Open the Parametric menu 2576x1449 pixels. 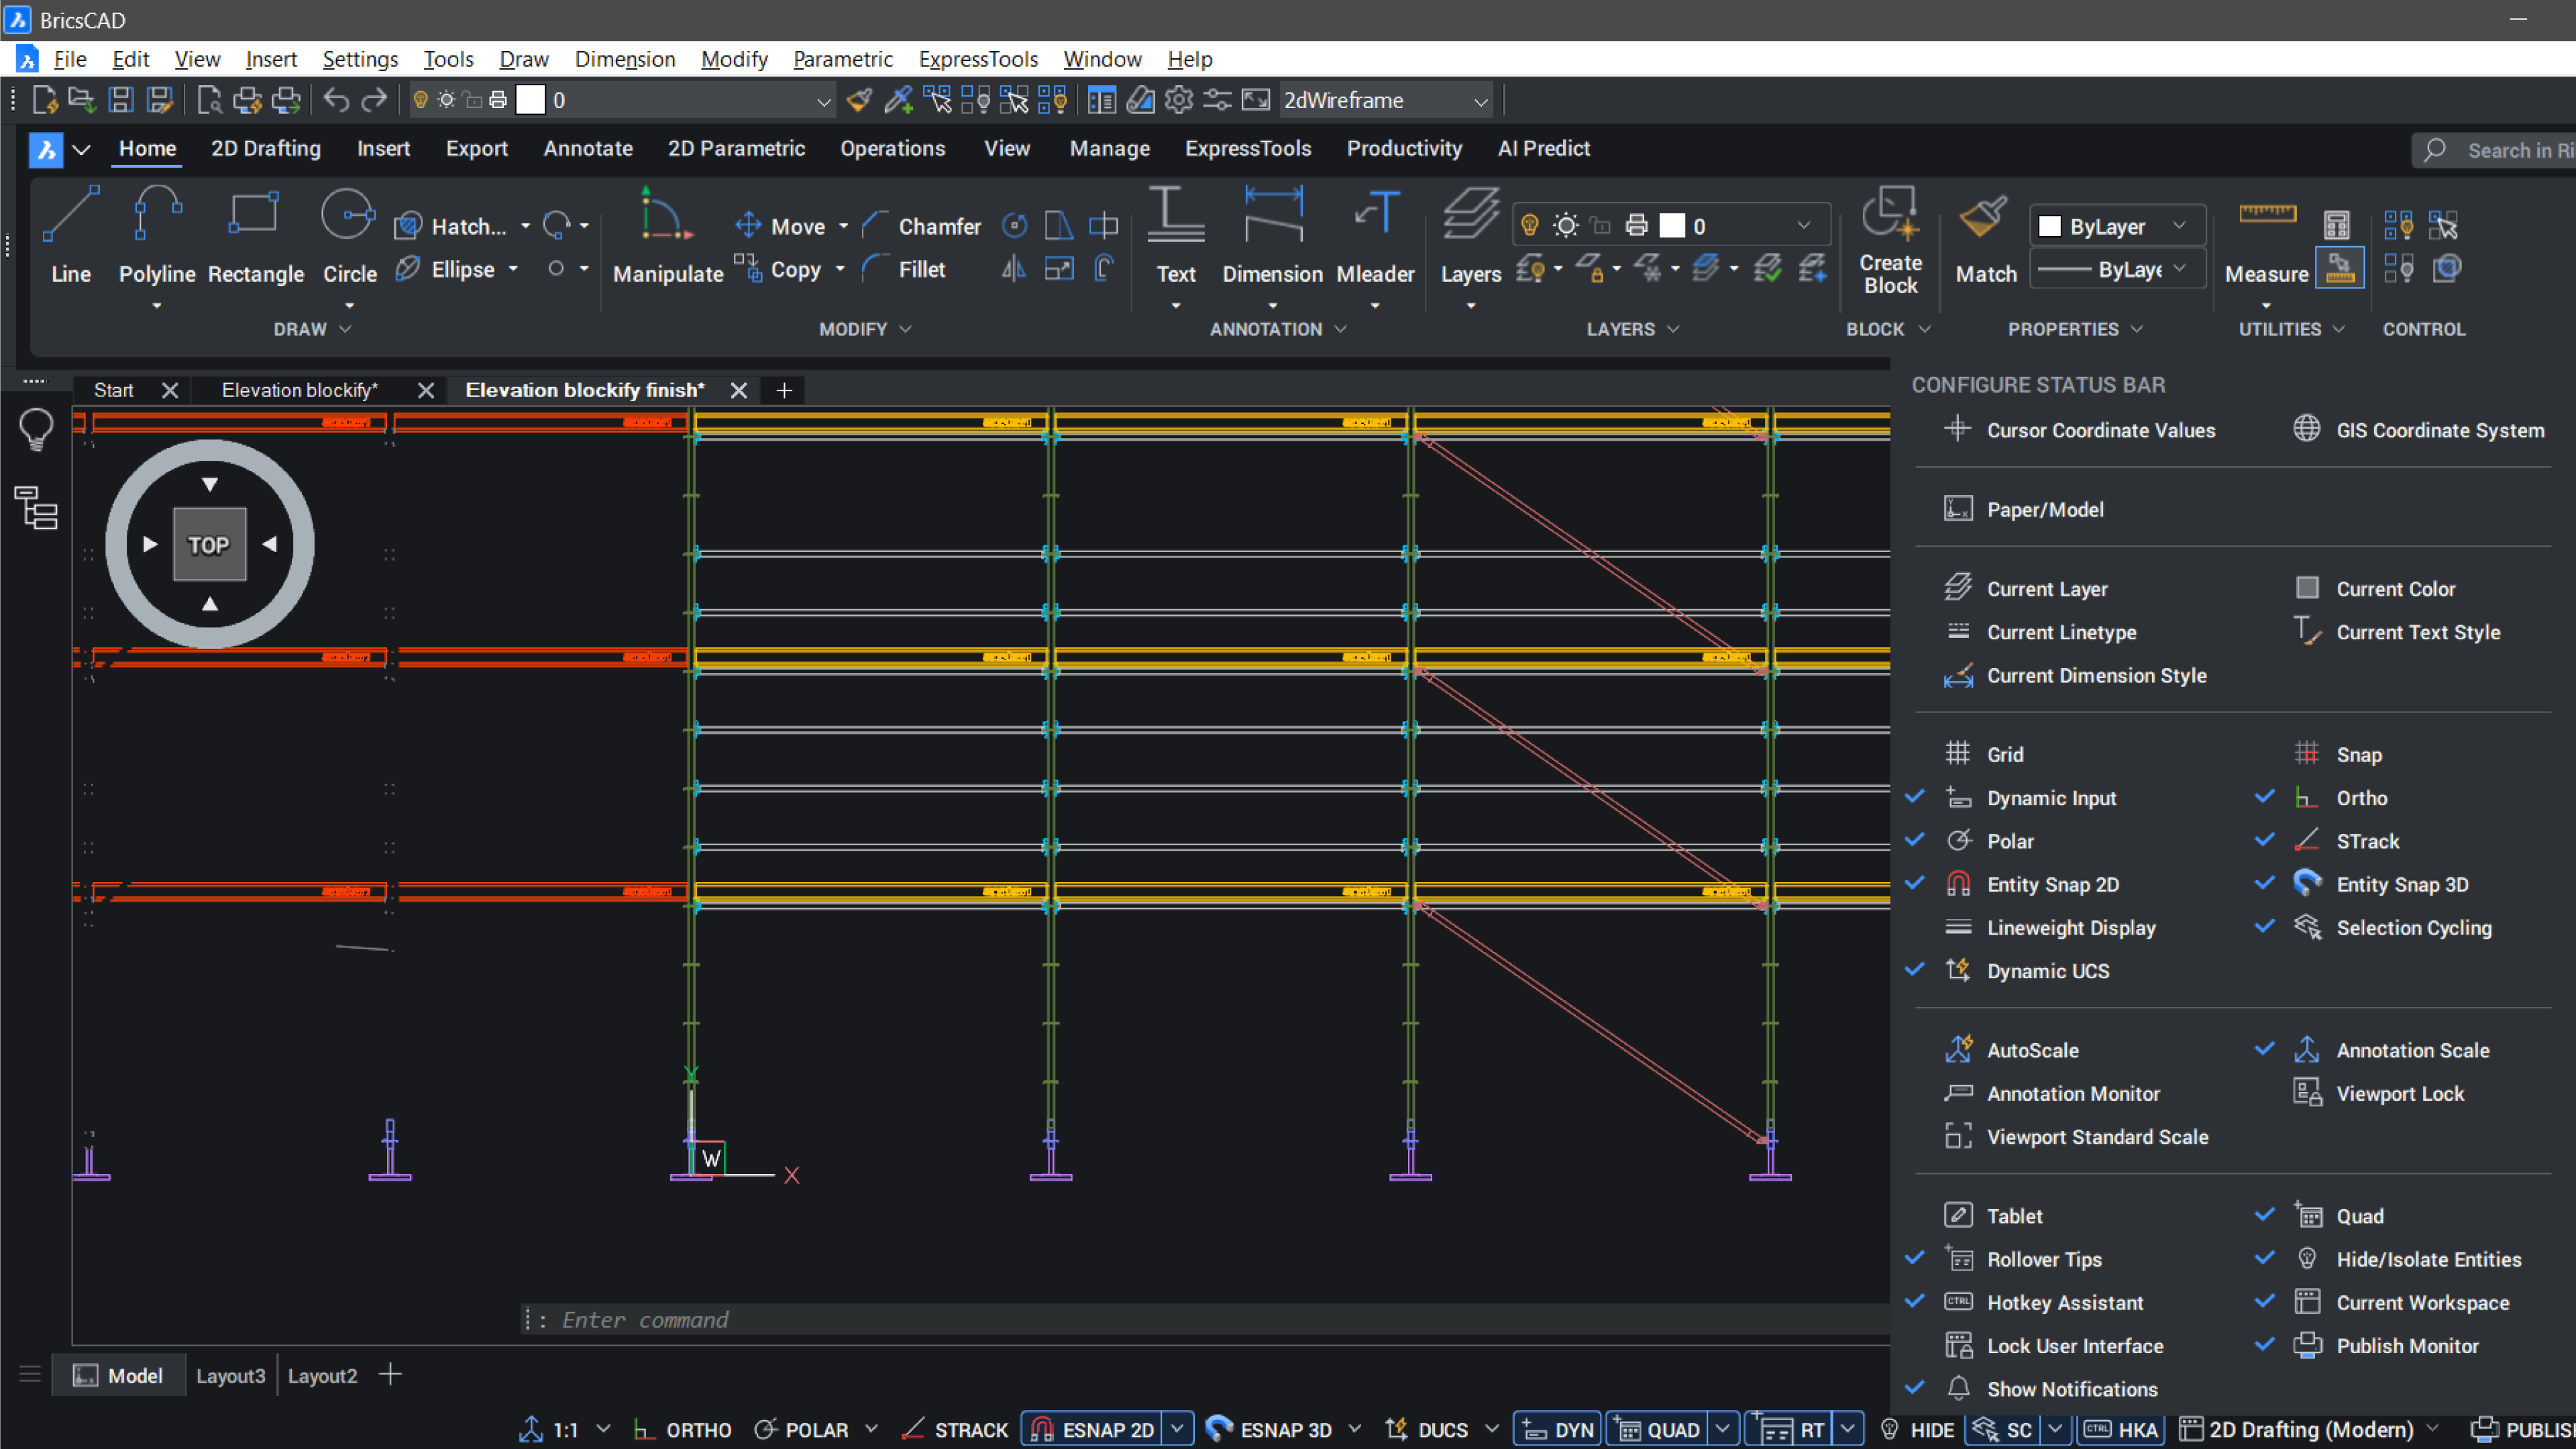click(842, 59)
